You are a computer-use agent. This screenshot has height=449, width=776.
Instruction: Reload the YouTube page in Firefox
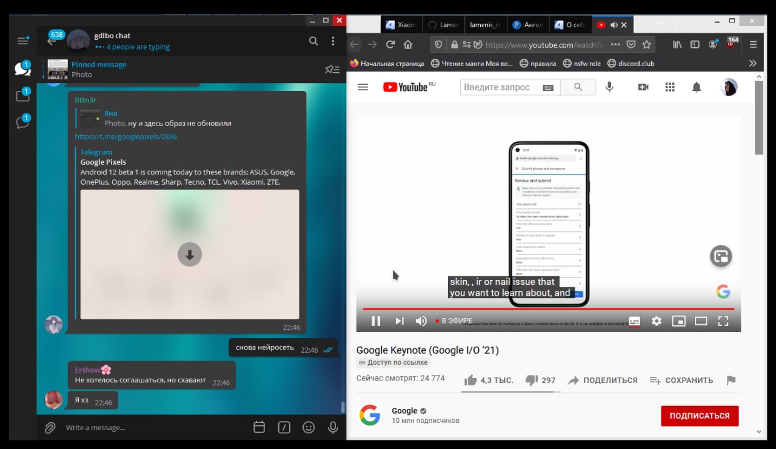click(390, 44)
